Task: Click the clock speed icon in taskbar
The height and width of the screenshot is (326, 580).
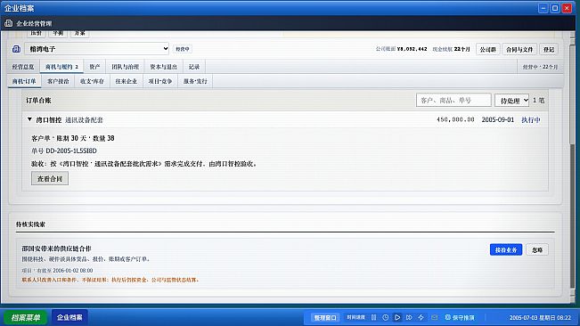Action: [x=386, y=317]
